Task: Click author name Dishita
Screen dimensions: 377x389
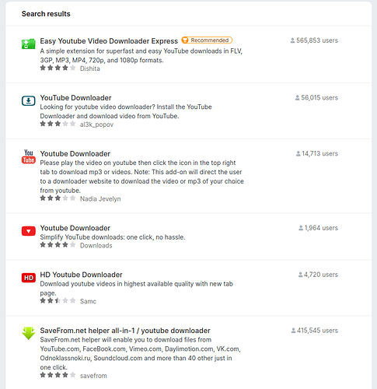Action: point(90,68)
